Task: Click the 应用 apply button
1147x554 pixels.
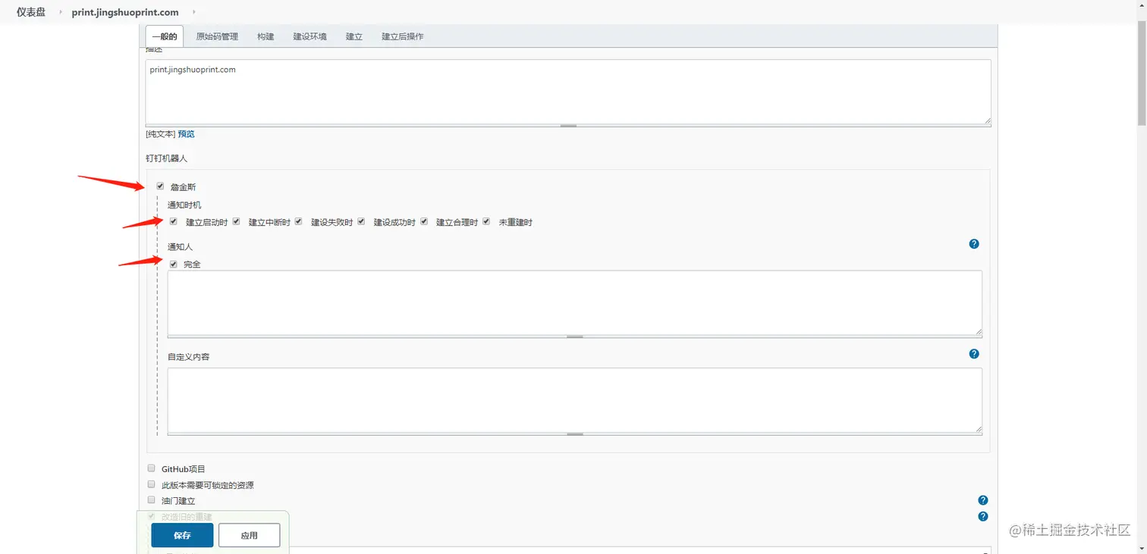Action: 250,535
